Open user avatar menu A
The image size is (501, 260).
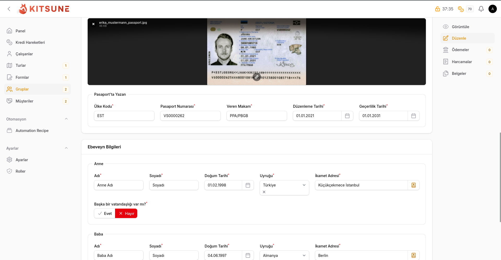(x=493, y=9)
